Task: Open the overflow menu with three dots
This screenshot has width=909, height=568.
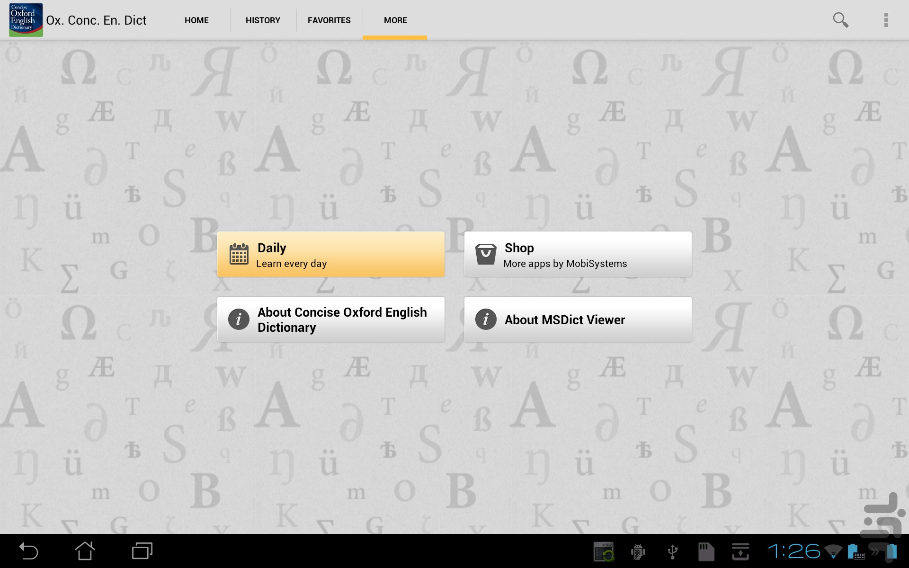Action: pyautogui.click(x=886, y=20)
